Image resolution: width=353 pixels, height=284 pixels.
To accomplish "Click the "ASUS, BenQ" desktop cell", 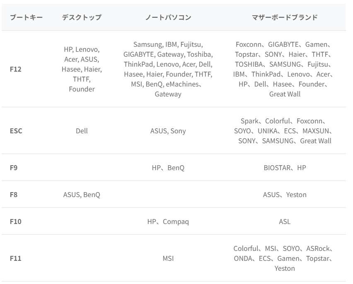I will 82,195.
